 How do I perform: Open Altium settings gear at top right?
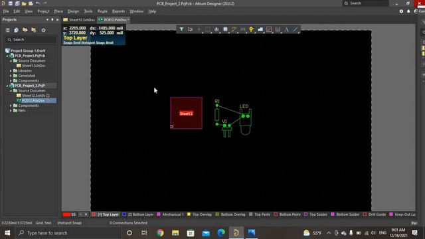[401, 11]
